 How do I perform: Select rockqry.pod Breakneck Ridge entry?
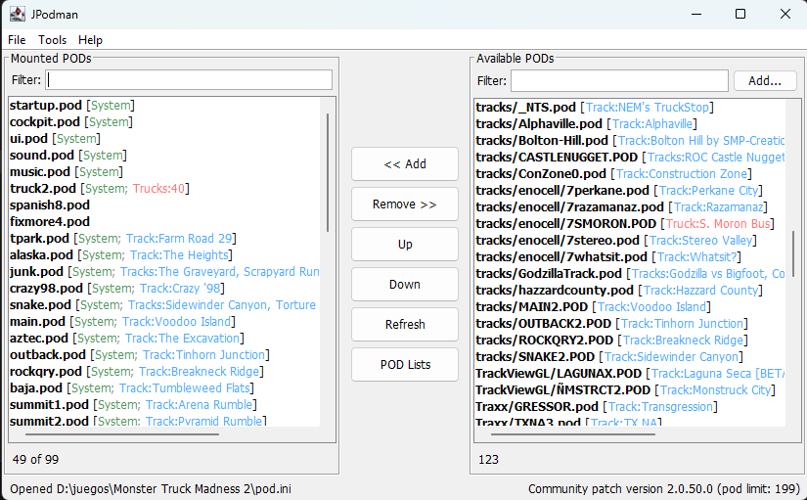pos(164,371)
